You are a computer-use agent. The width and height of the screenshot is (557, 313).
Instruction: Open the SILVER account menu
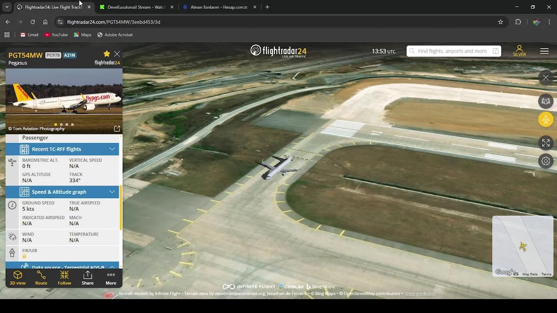(x=519, y=51)
